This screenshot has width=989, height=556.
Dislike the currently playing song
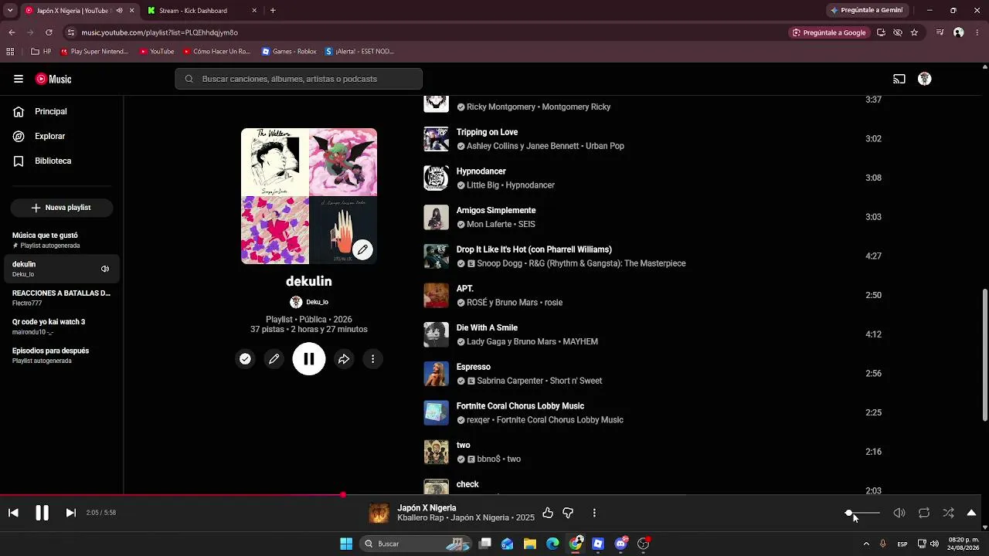tap(568, 513)
